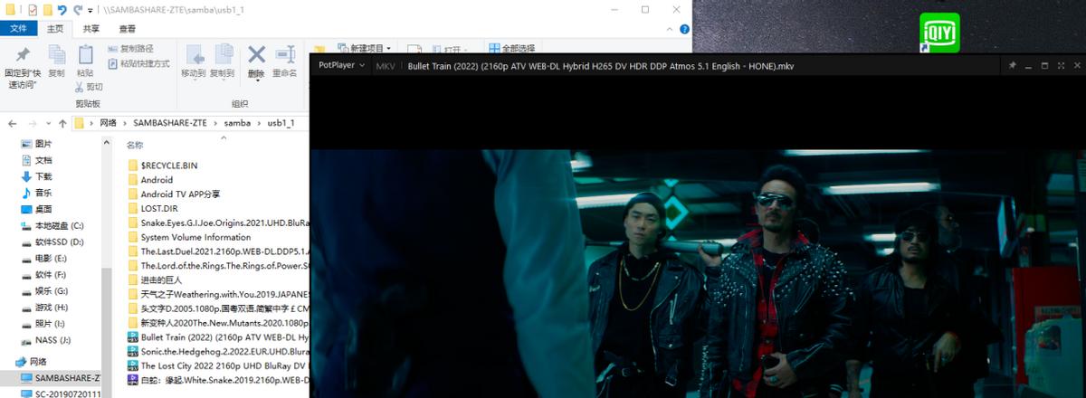Click the Move to (移动到) icon
This screenshot has height=398, width=1086.
(194, 54)
